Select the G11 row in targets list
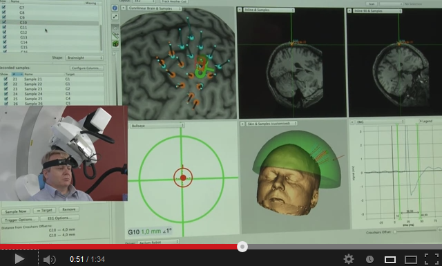The image size is (442, 266). coord(50,28)
